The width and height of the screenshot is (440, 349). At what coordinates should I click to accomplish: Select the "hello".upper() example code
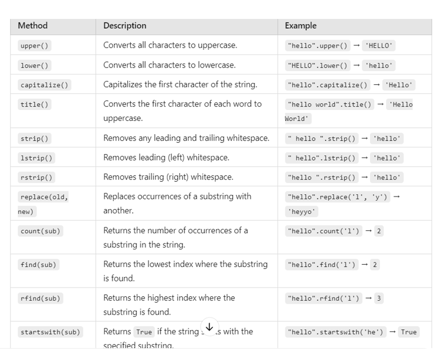(317, 46)
